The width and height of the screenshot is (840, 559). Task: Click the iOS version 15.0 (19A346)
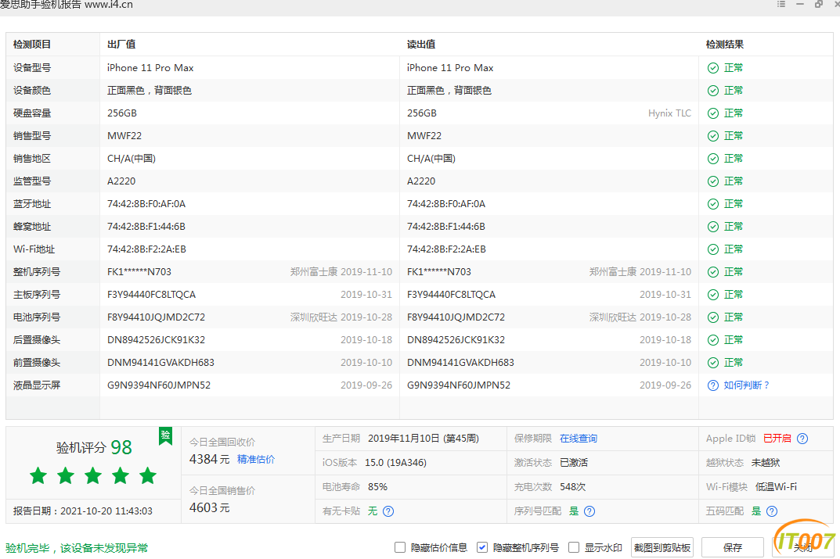(x=395, y=463)
